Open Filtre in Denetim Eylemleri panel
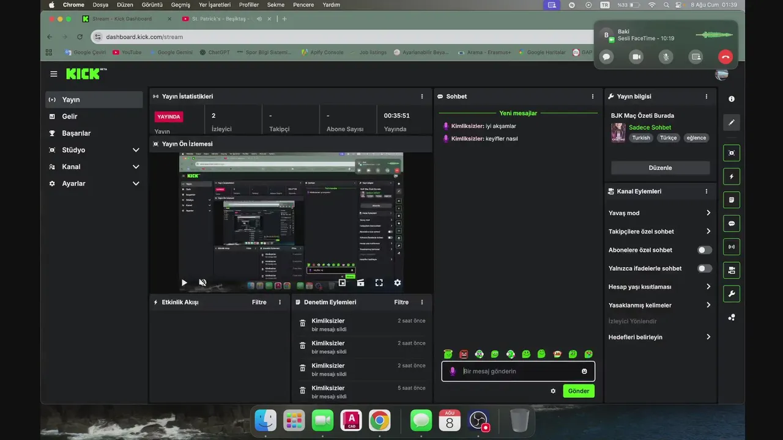 coord(401,302)
